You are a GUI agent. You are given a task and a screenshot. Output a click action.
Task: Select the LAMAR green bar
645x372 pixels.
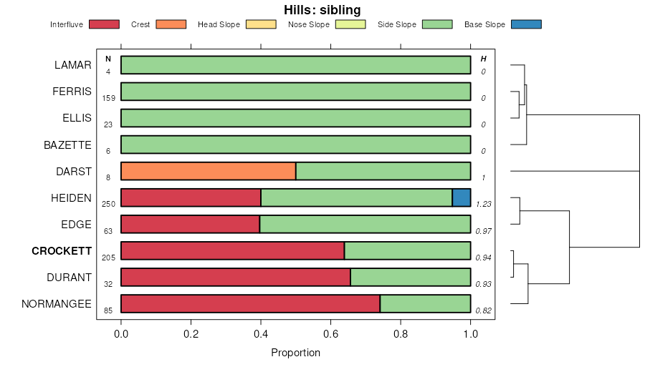(x=295, y=65)
